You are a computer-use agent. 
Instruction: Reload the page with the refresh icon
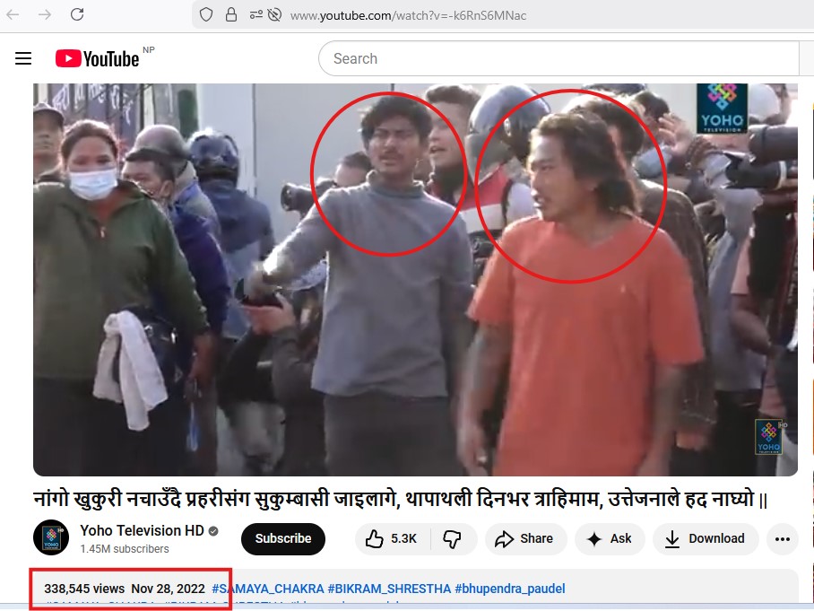pos(77,14)
